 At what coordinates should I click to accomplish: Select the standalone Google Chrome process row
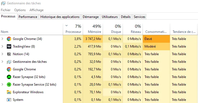(x=99, y=69)
